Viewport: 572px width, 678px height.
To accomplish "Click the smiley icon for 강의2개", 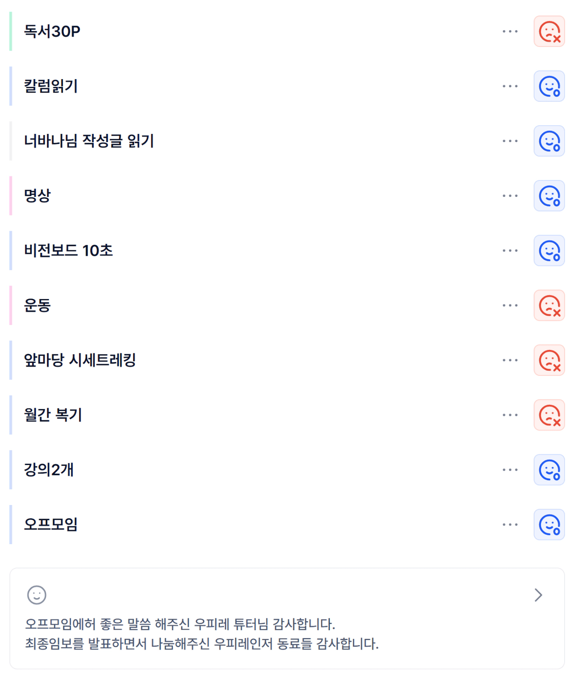I will tap(549, 470).
